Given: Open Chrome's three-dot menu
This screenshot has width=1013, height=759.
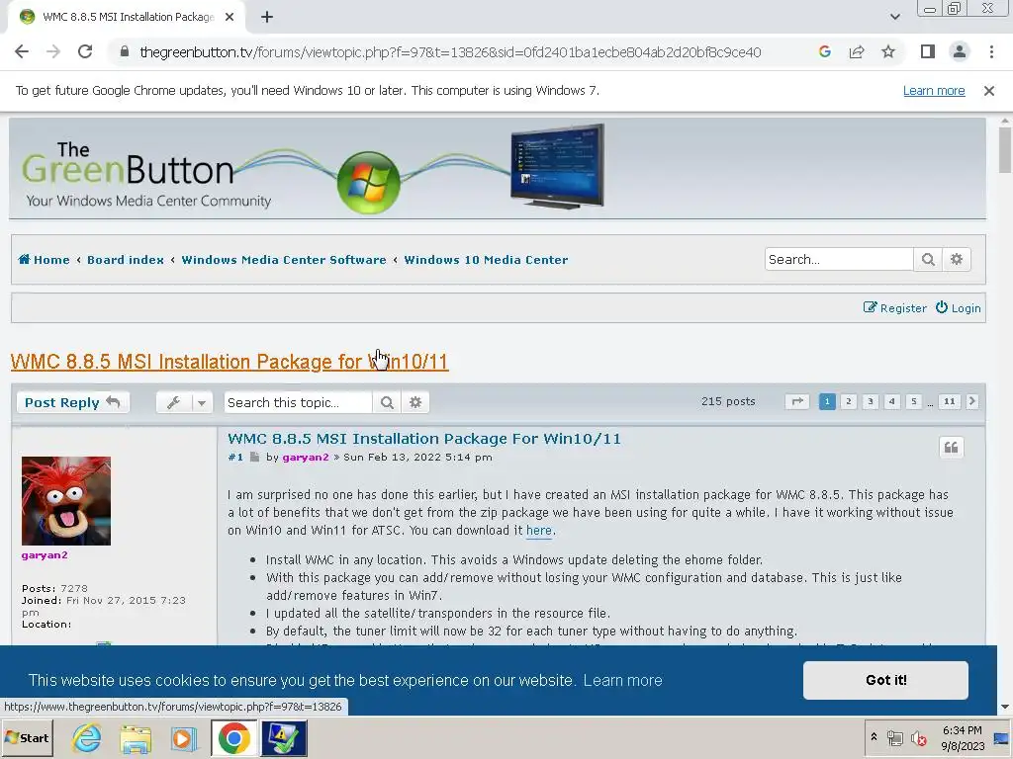Looking at the screenshot, I should coord(991,51).
